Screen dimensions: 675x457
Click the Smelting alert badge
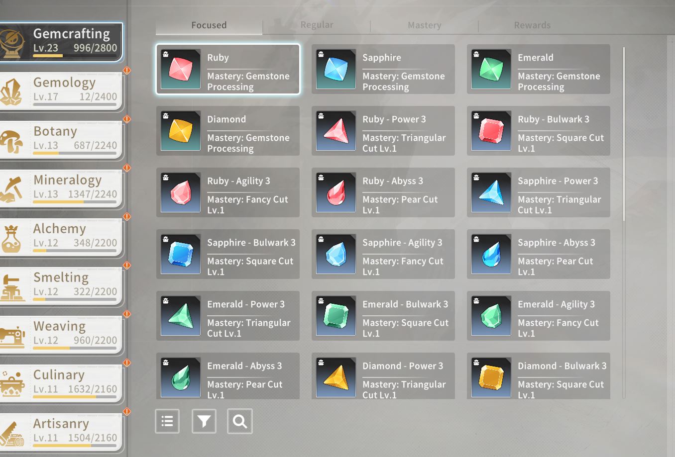pyautogui.click(x=127, y=266)
